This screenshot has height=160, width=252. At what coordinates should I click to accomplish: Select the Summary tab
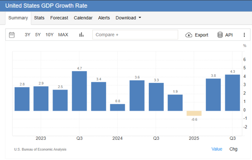click(x=18, y=18)
